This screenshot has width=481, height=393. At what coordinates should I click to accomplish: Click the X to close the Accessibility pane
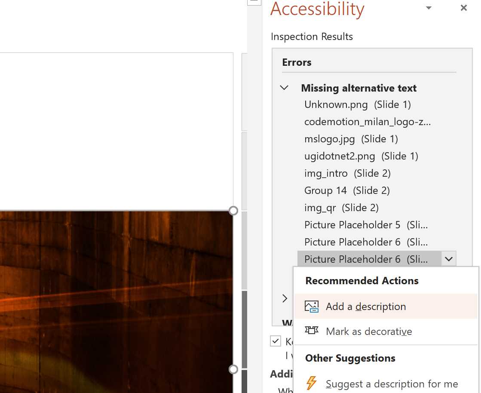[x=463, y=8]
